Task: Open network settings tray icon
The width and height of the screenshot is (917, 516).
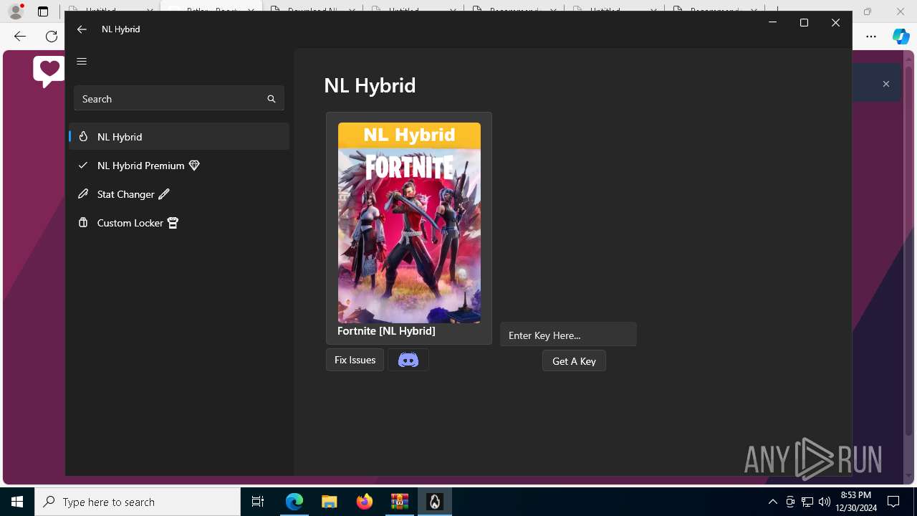Action: [807, 502]
